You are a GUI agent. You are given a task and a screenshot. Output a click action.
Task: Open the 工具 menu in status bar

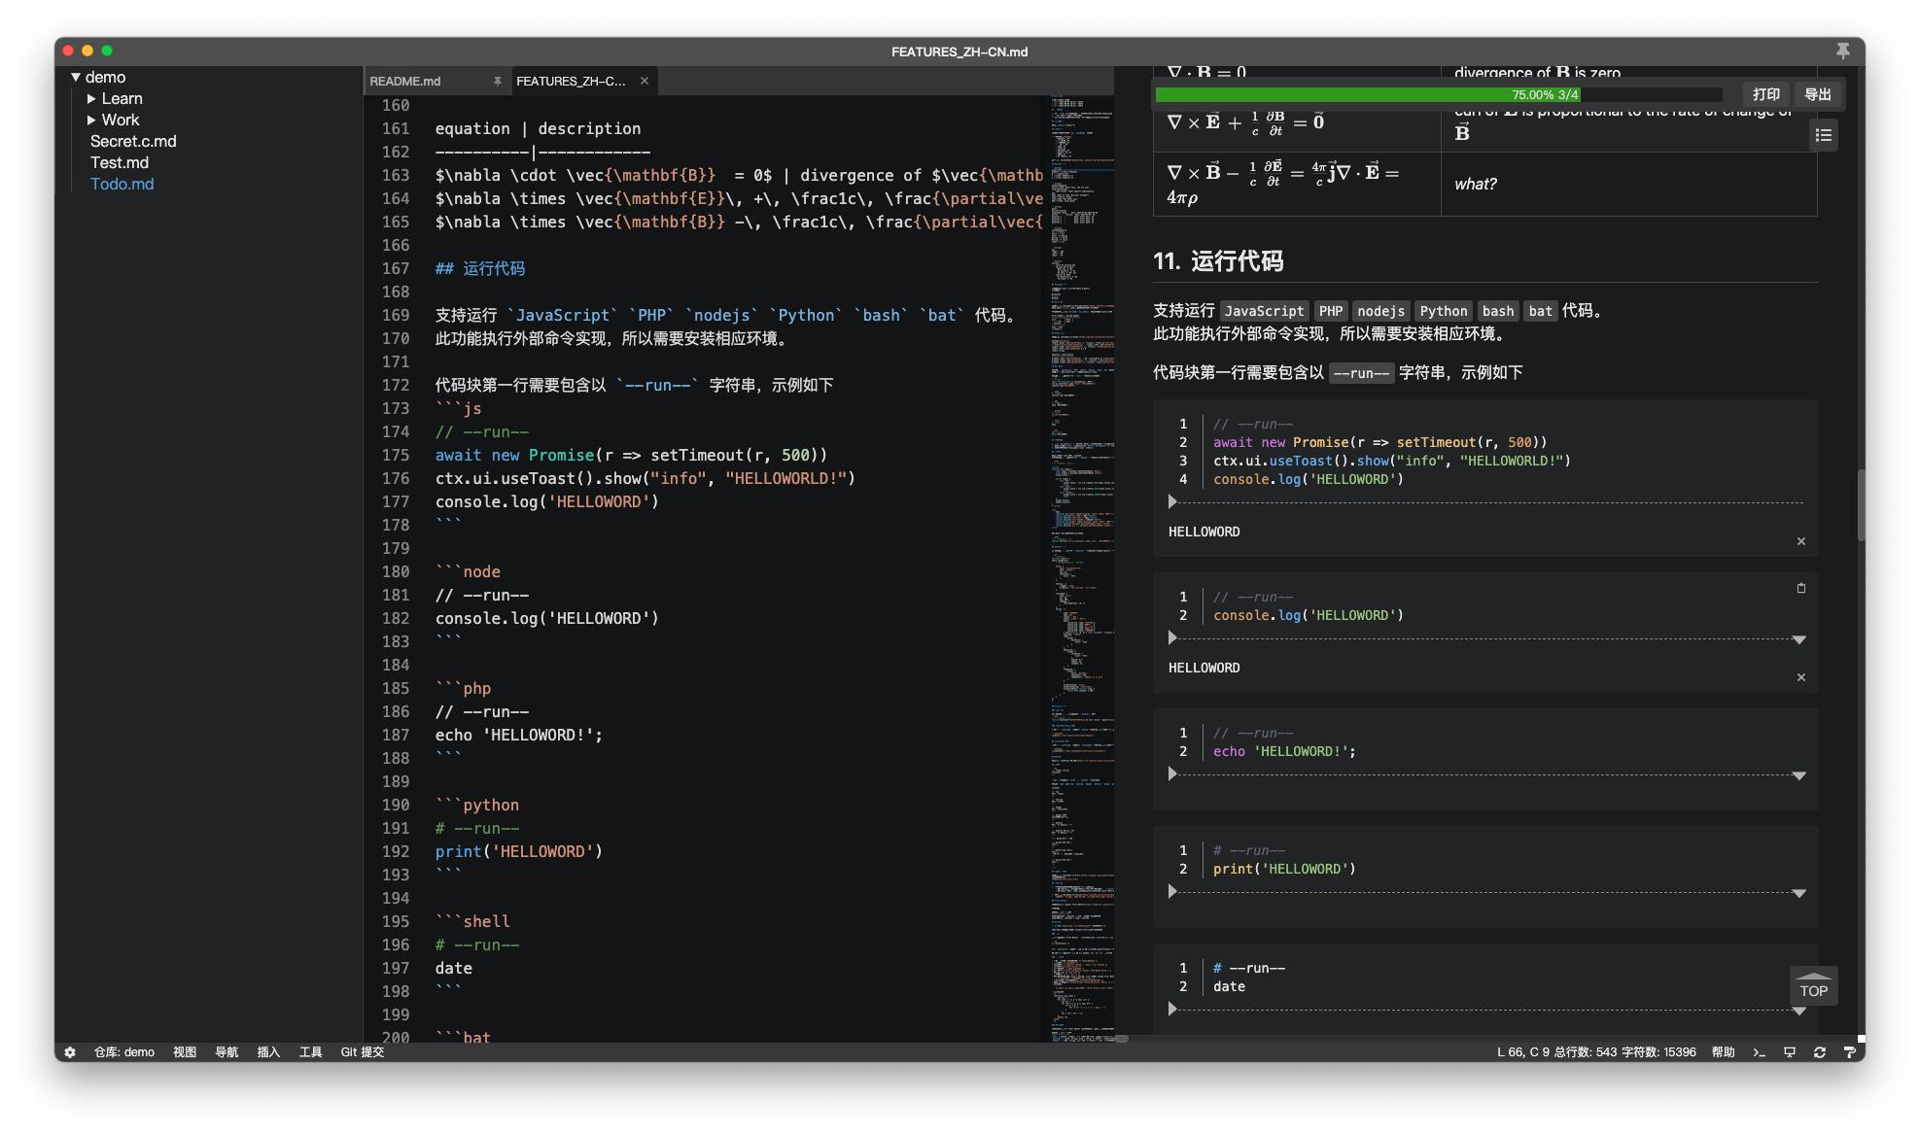pos(310,1051)
